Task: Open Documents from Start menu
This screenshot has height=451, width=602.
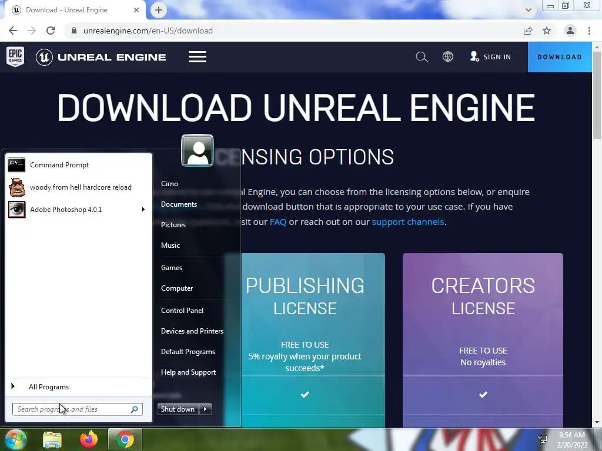Action: [x=179, y=204]
